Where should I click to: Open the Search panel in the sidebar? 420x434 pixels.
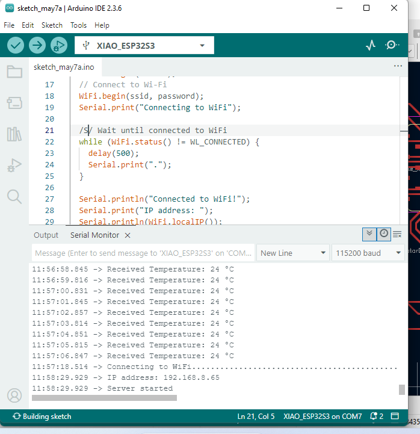14,197
